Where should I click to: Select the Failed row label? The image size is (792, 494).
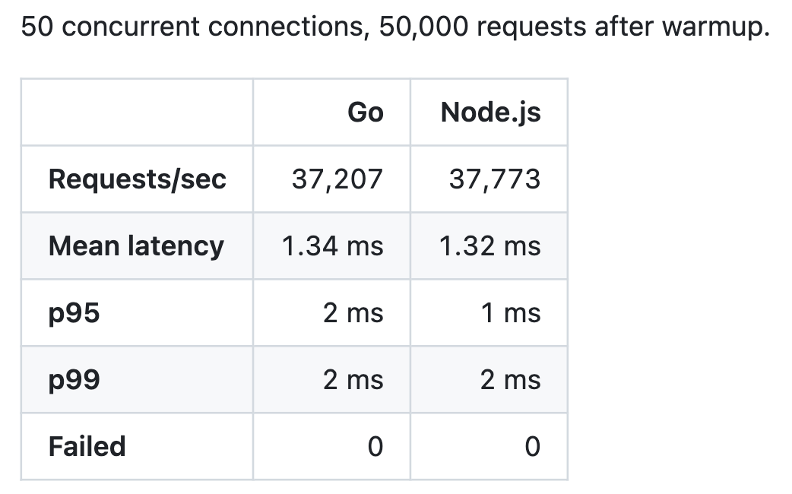[87, 447]
